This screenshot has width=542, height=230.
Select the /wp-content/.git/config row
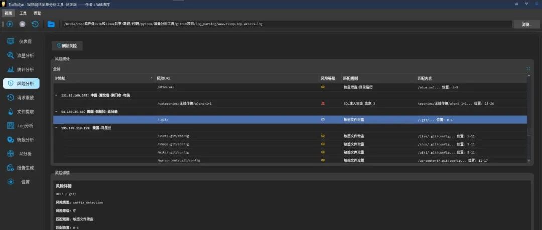[x=290, y=160]
